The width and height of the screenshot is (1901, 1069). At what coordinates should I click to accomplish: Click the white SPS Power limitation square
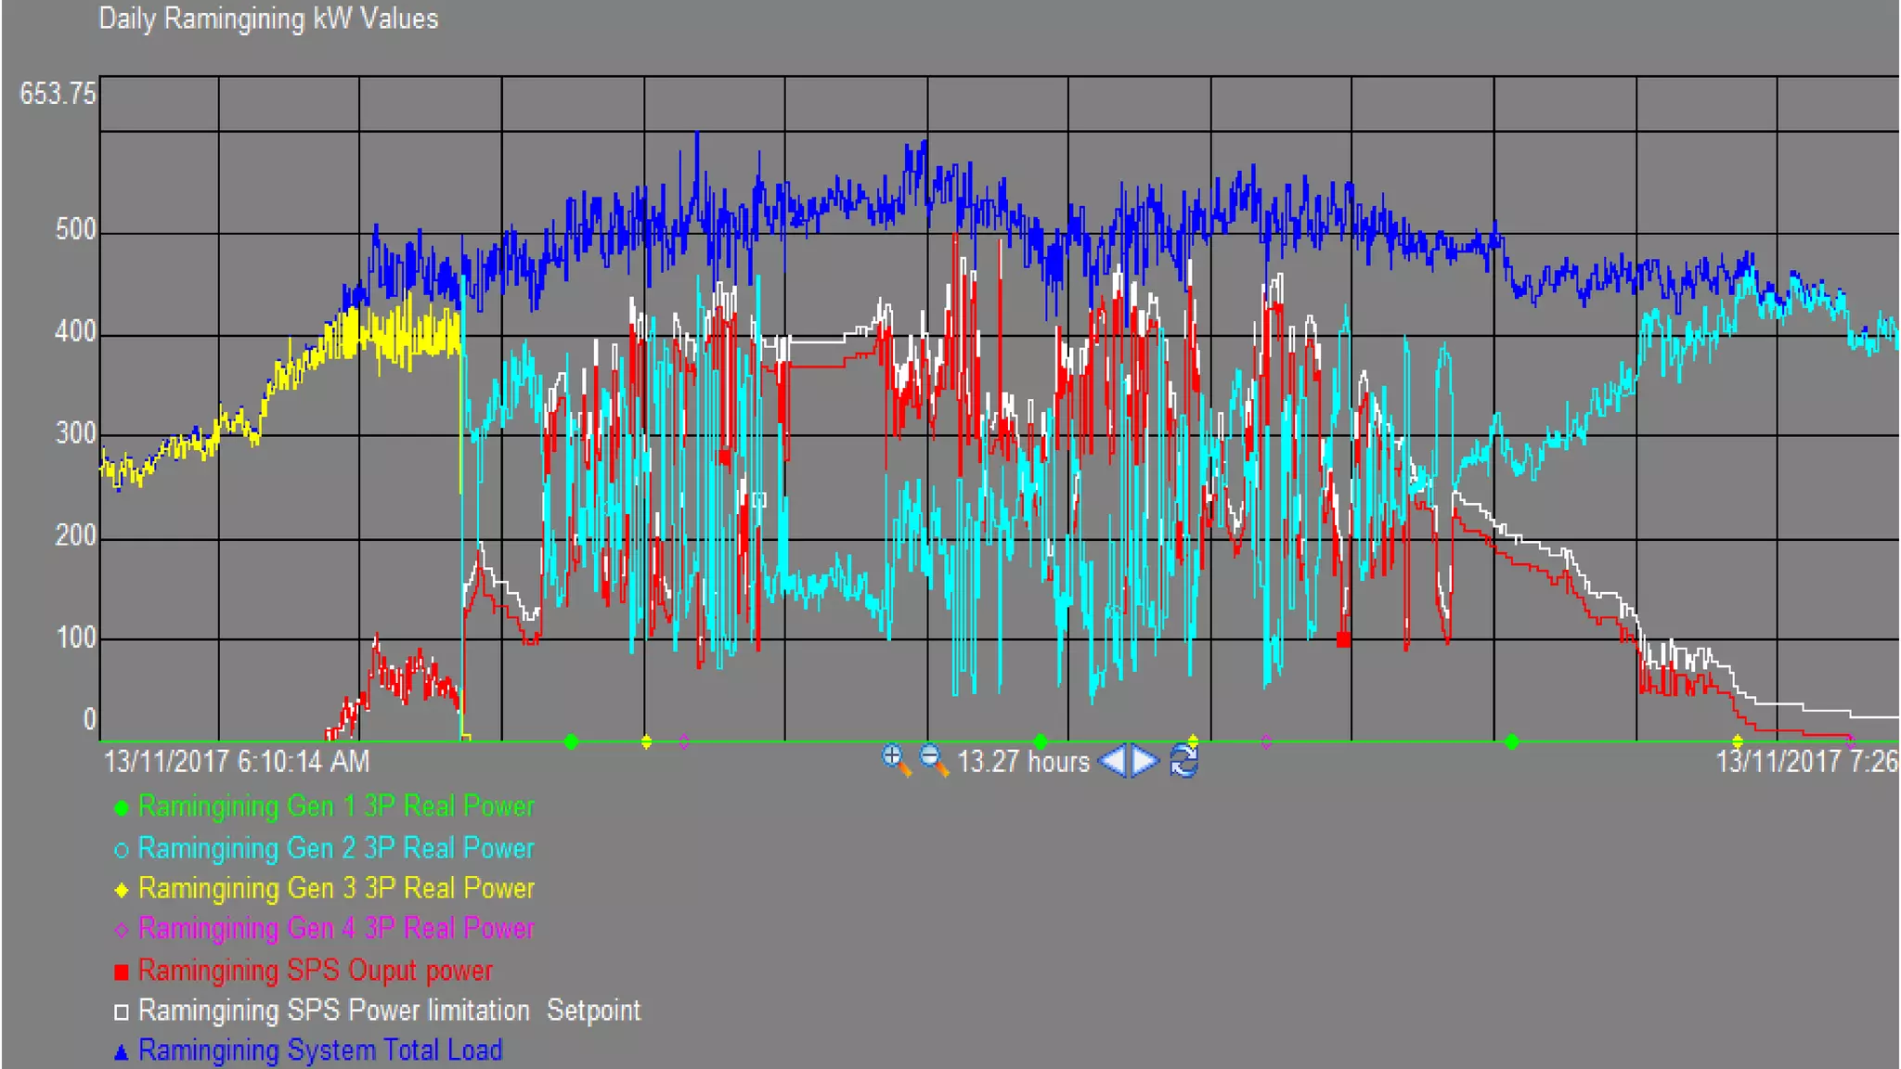click(121, 1011)
